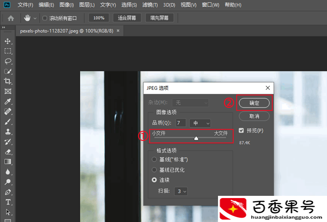
Task: Open the 图层(L) menu
Action: [87, 5]
